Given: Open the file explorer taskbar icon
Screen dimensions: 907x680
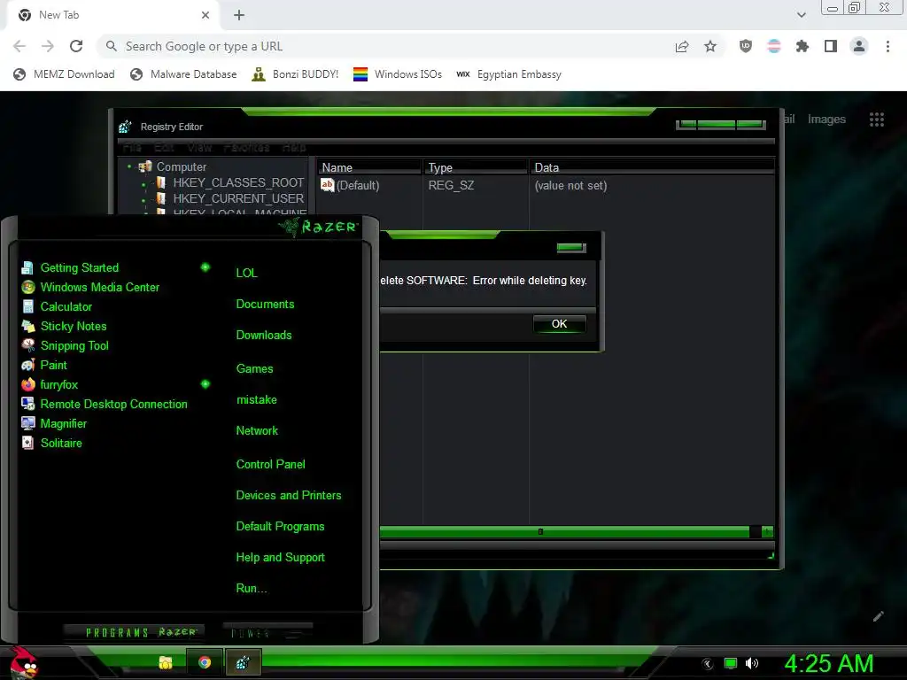Looking at the screenshot, I should 166,662.
